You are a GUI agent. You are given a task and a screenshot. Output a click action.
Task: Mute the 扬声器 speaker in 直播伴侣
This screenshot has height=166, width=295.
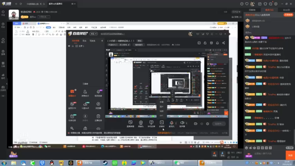[182, 124]
